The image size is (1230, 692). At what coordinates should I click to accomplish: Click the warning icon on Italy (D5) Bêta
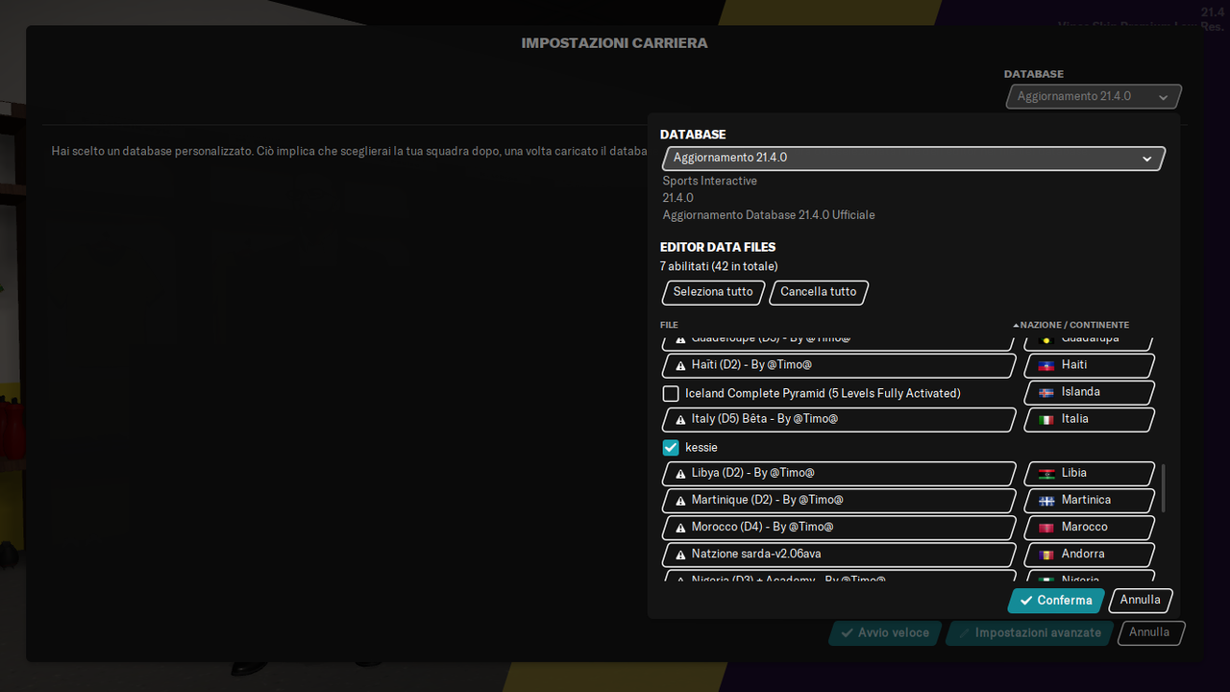pyautogui.click(x=680, y=418)
